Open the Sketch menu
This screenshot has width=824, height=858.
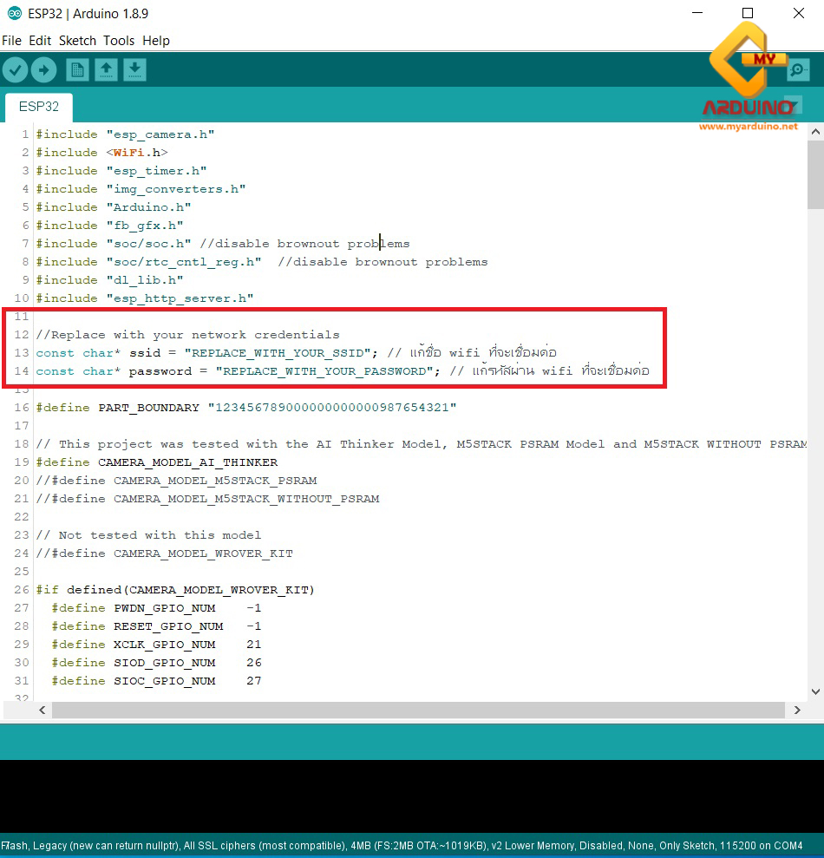click(x=77, y=40)
